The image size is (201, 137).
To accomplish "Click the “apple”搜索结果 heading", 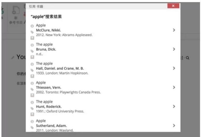I will pos(46,17).
